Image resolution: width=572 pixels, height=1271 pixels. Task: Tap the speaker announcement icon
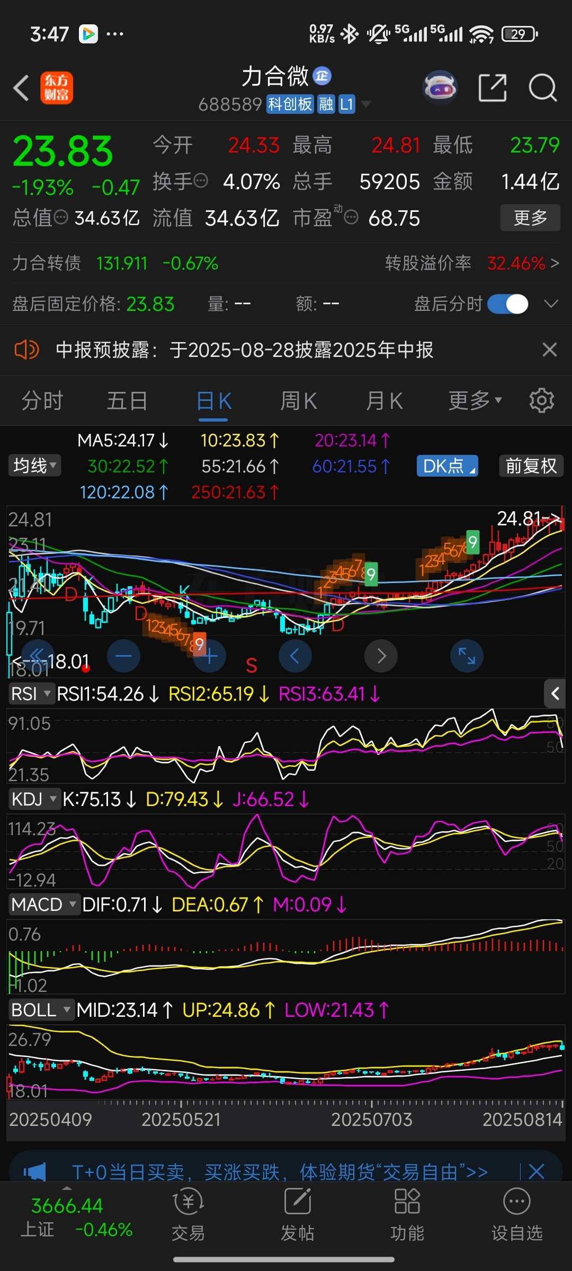tap(26, 350)
